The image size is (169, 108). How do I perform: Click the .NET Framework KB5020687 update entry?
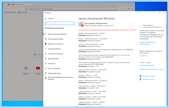(x=104, y=57)
